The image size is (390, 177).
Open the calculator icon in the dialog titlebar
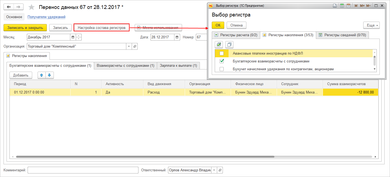(342, 5)
